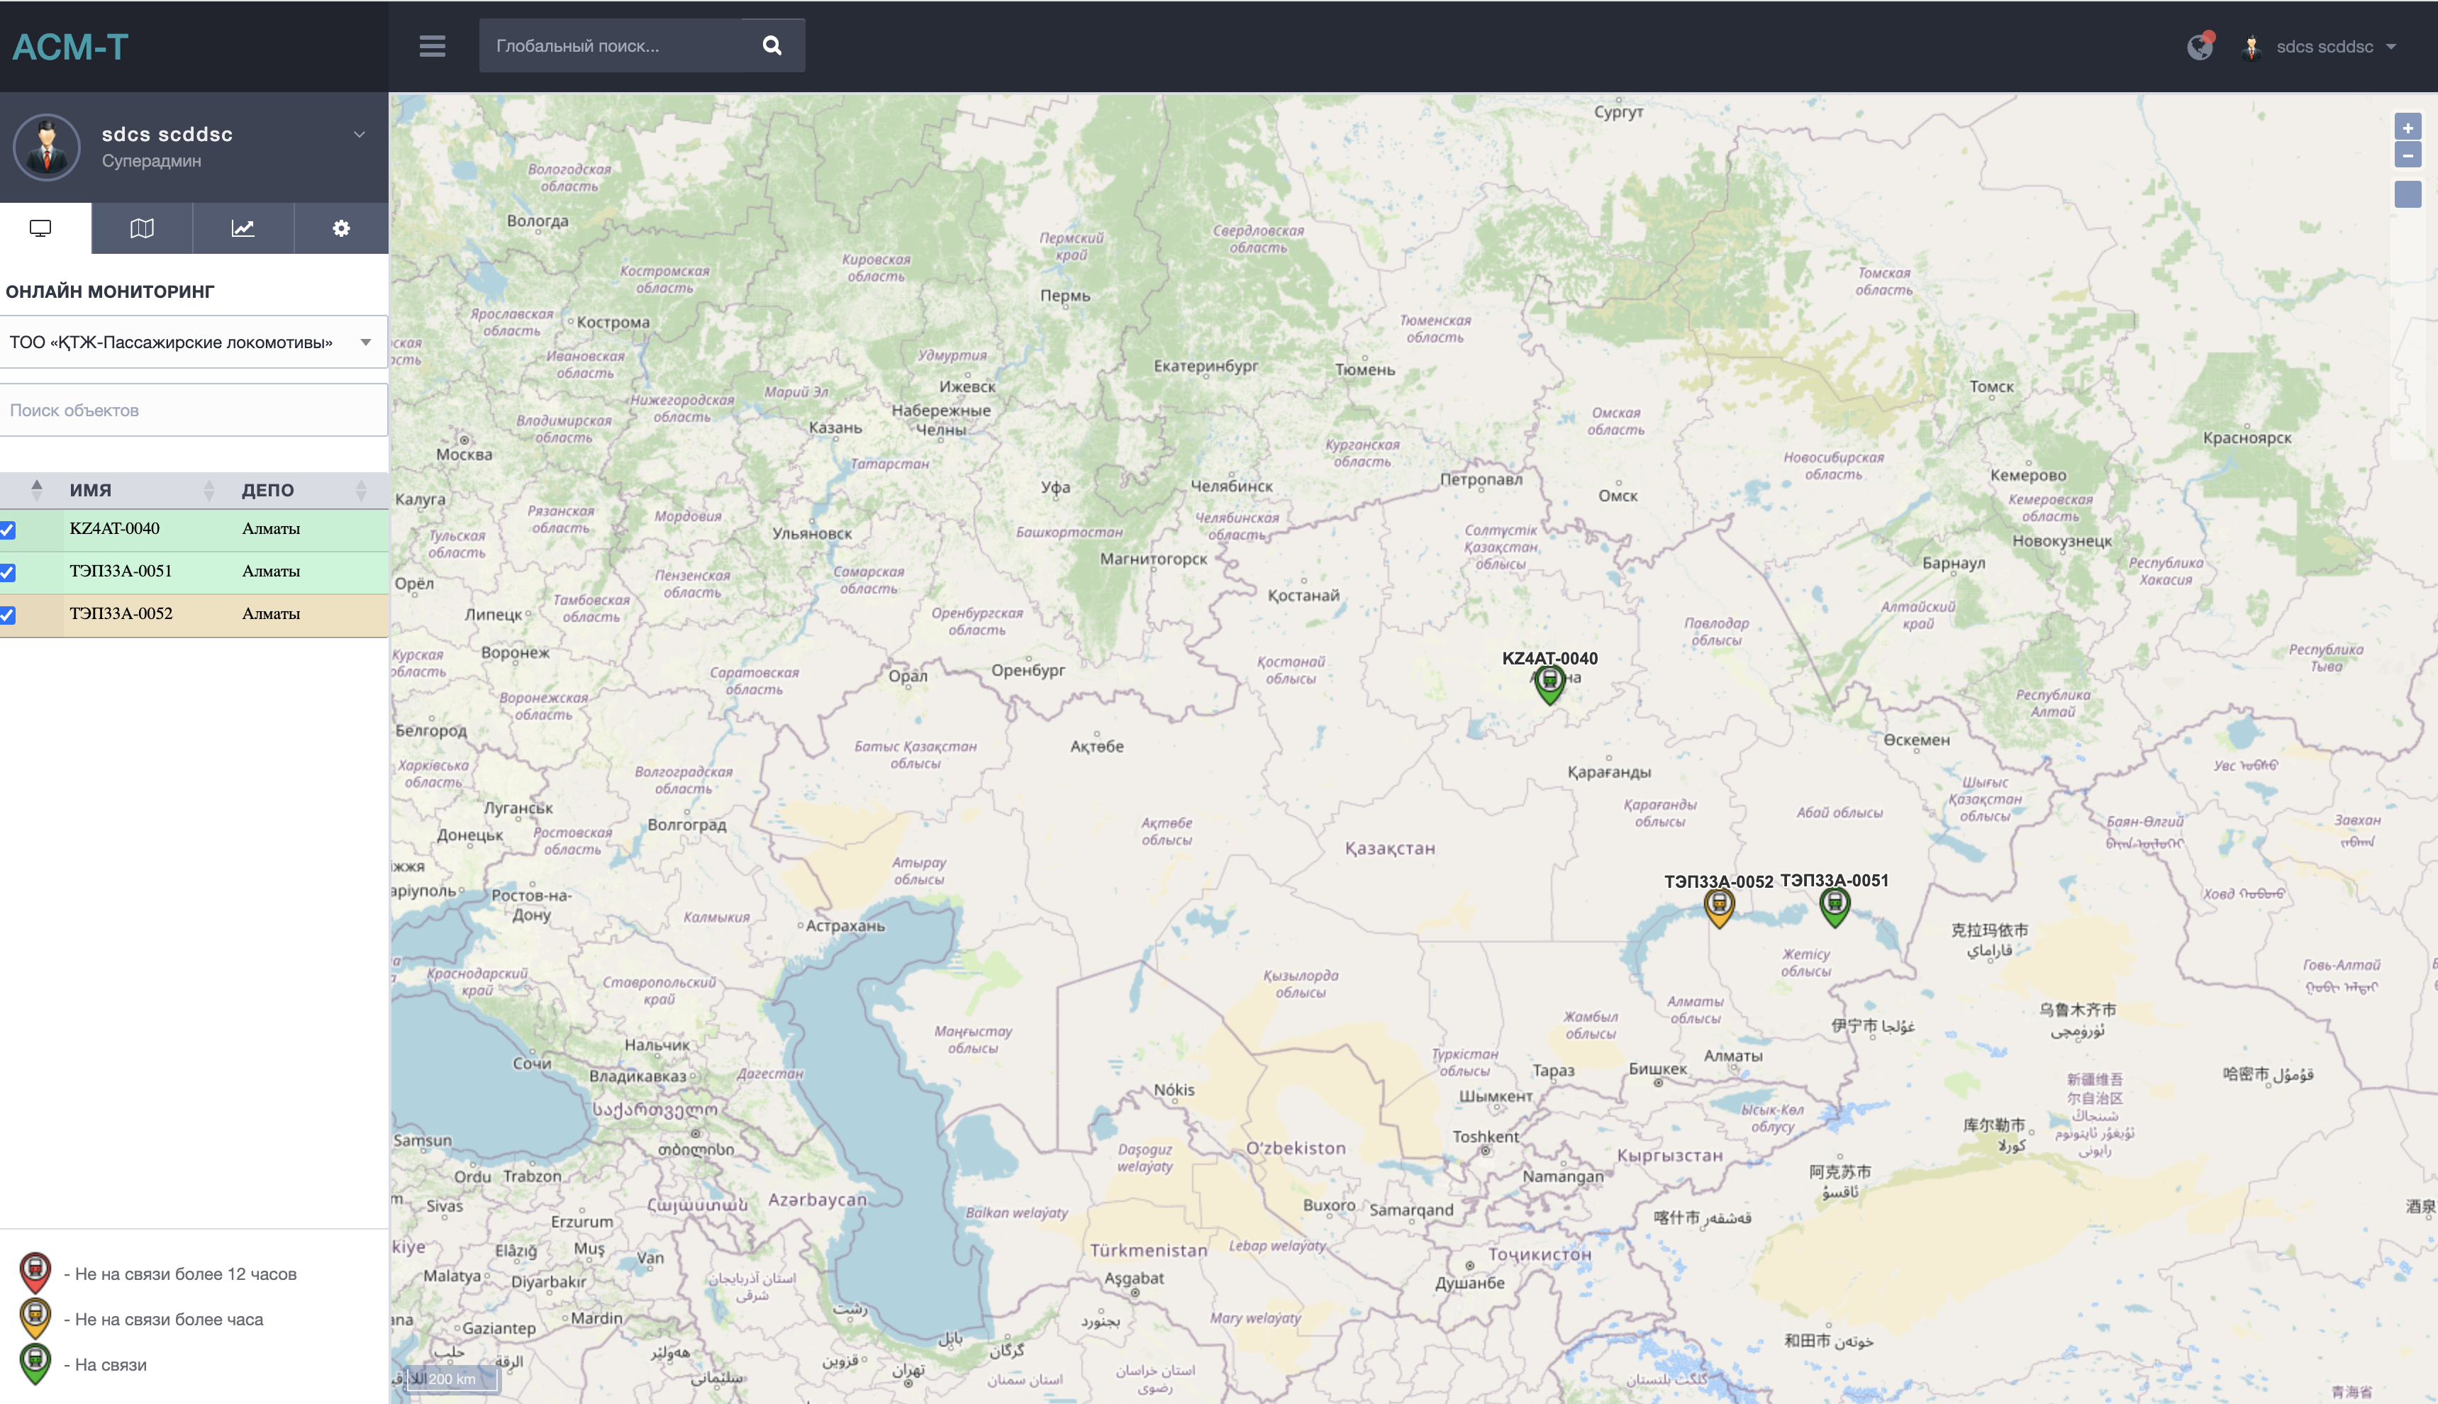
Task: Uncheck the KZ4AT-0040 checkbox
Action: pos(8,530)
